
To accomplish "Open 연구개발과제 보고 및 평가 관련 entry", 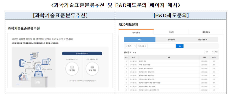I will tap(147, 86).
